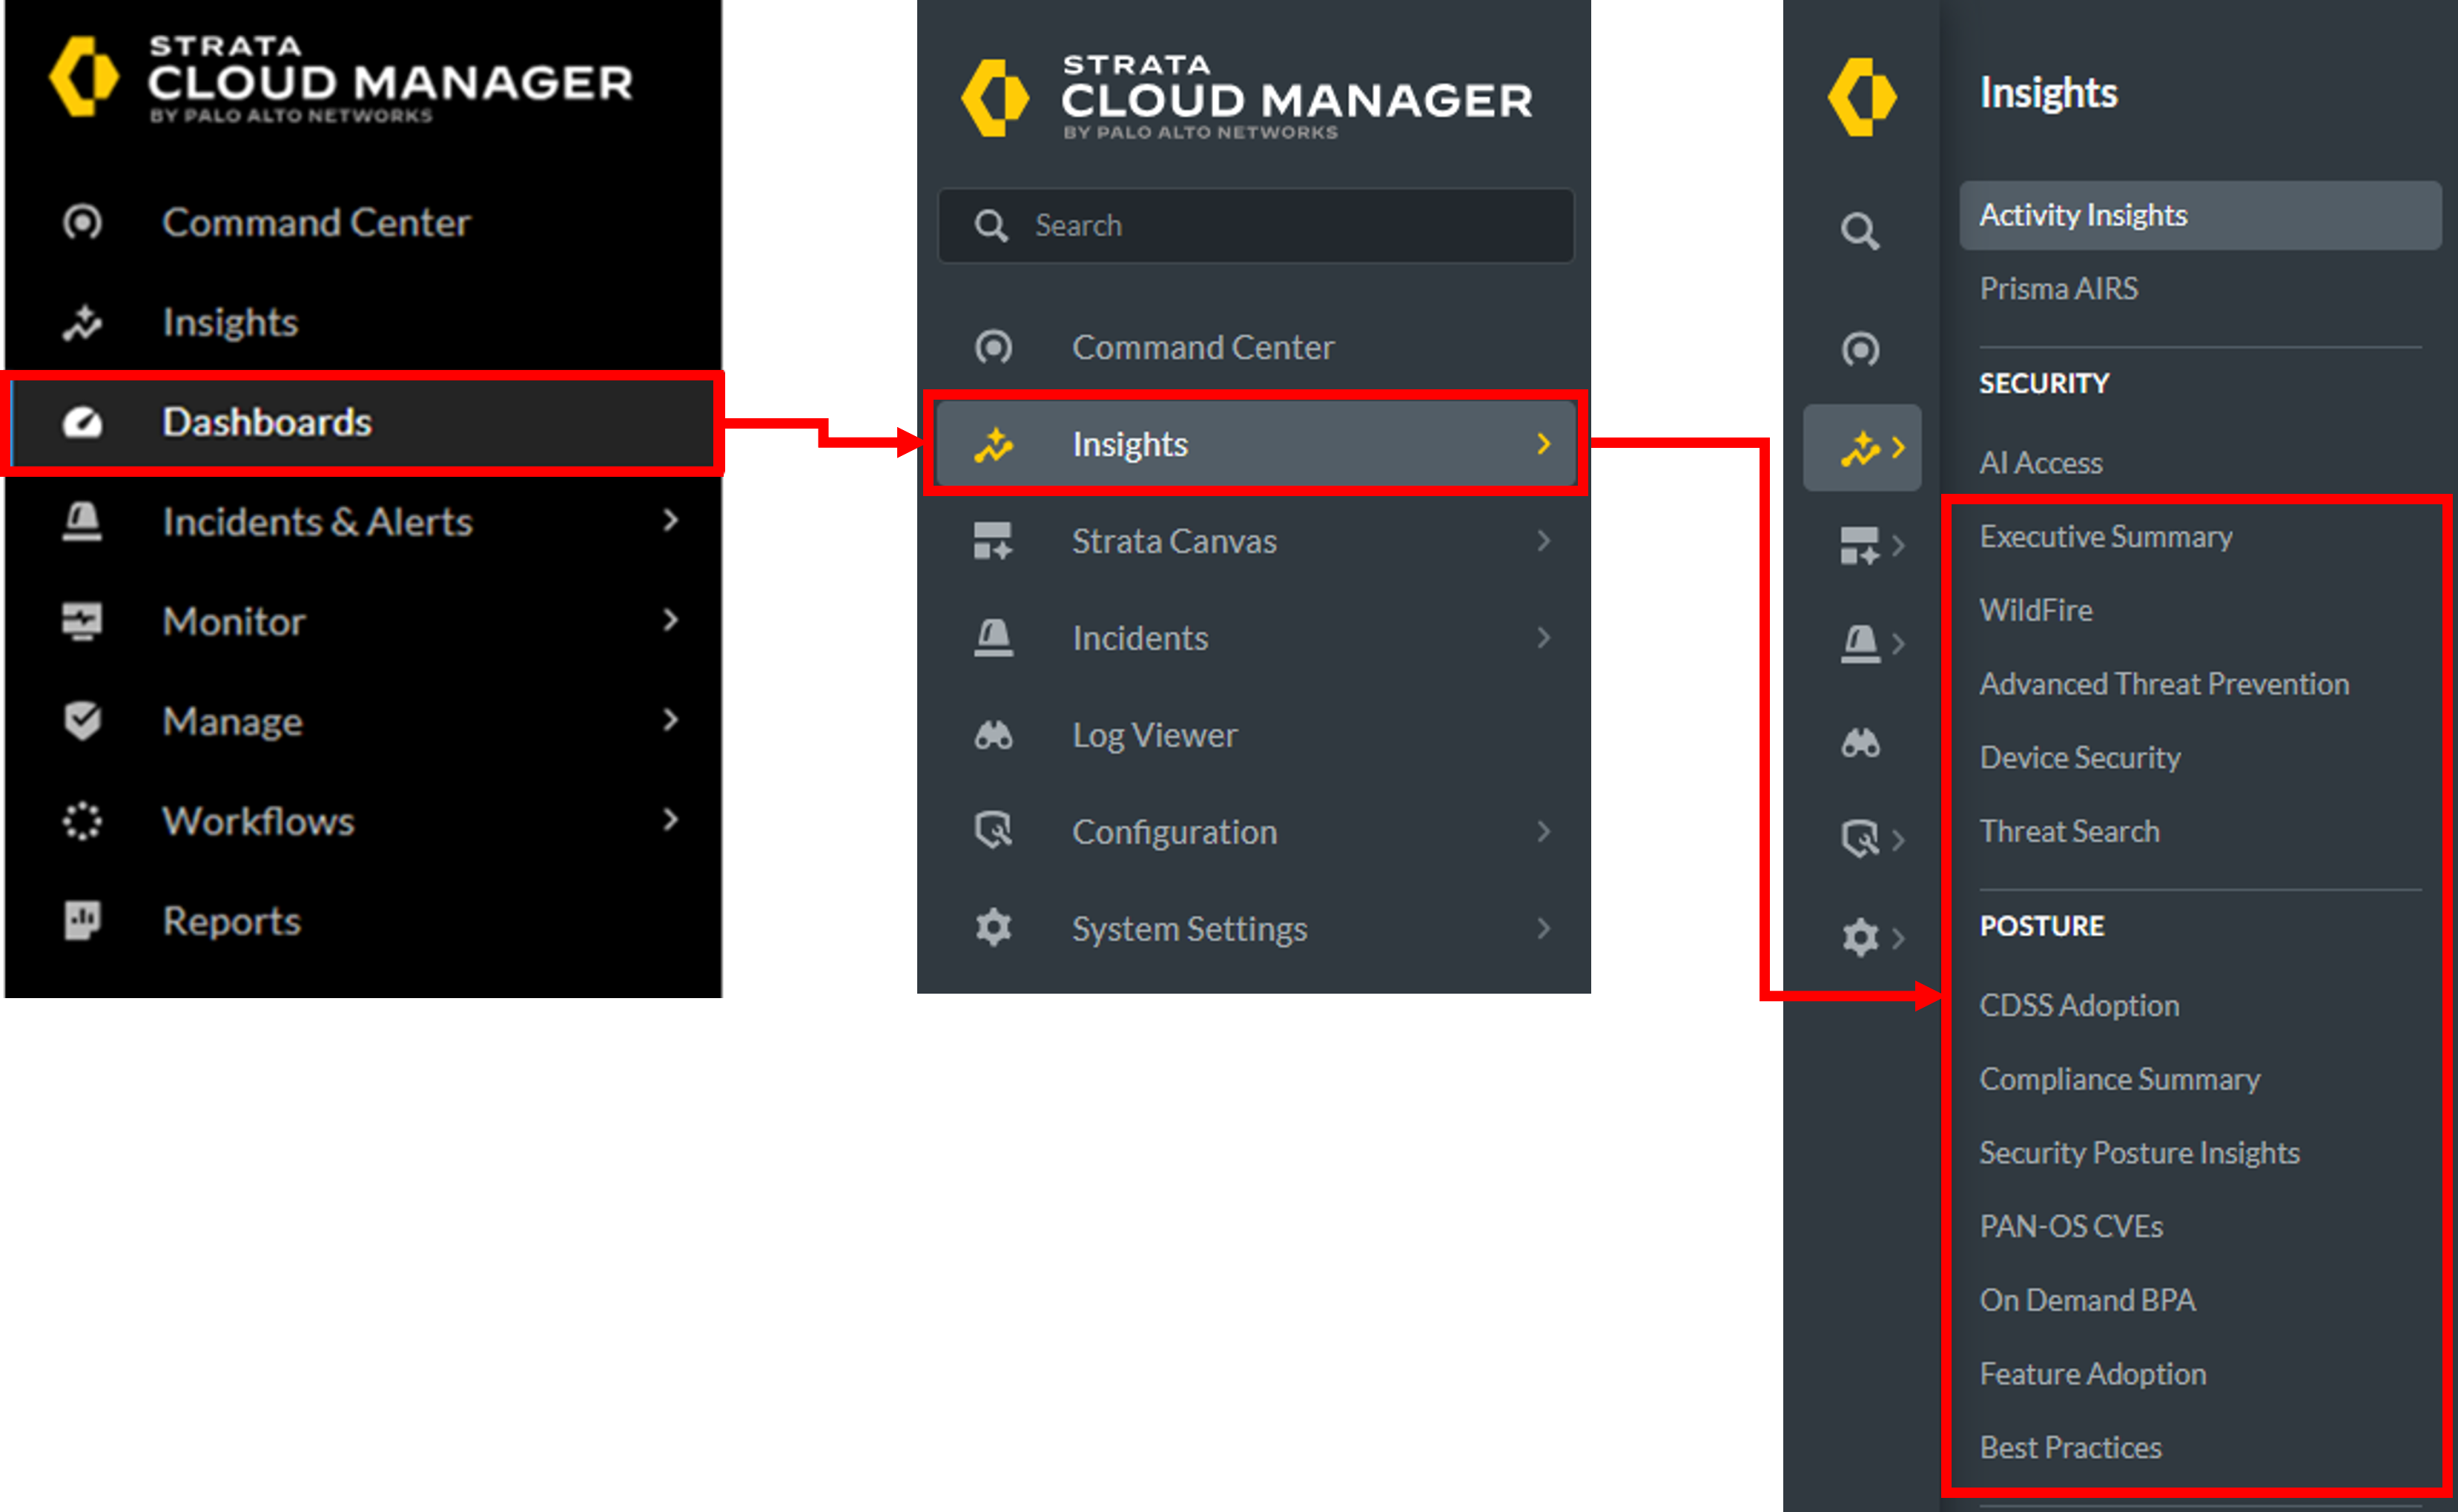This screenshot has height=1512, width=2458.
Task: Open the Executive Summary link
Action: point(2105,537)
